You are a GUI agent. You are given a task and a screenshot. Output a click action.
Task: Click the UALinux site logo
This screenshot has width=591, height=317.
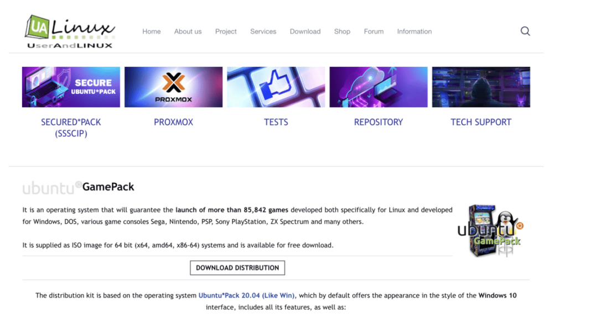point(69,31)
